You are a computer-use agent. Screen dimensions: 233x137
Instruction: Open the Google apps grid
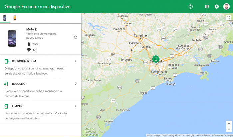pos(207,7)
